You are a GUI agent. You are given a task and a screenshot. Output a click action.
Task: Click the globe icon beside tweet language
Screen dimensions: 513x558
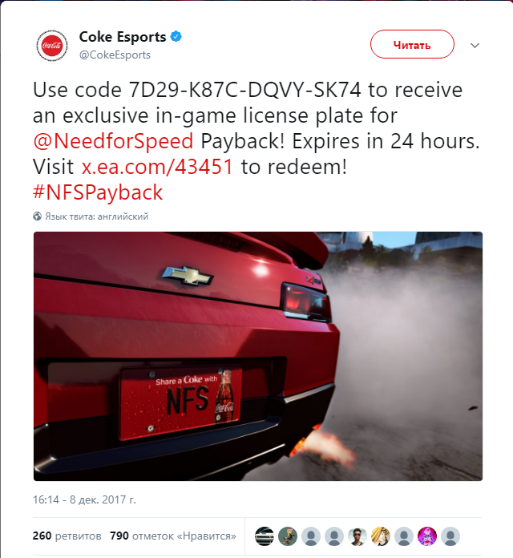[38, 216]
